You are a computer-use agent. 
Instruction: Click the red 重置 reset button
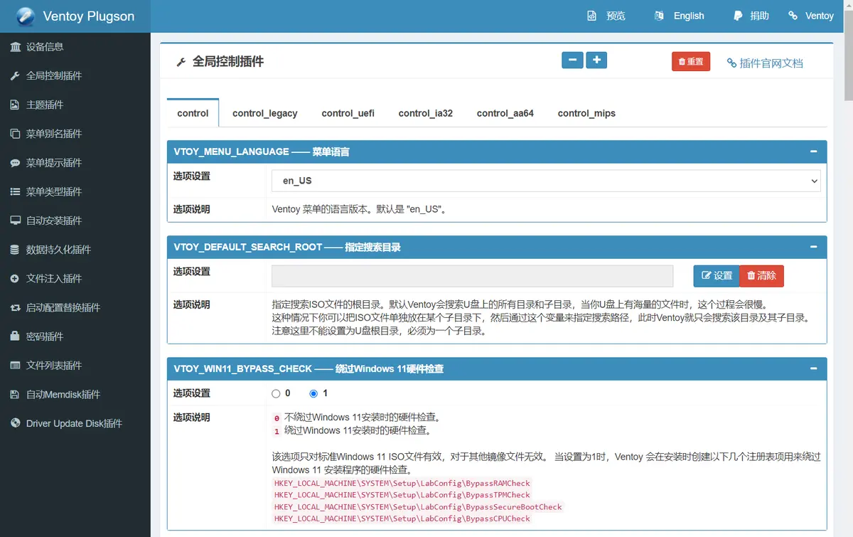point(691,62)
